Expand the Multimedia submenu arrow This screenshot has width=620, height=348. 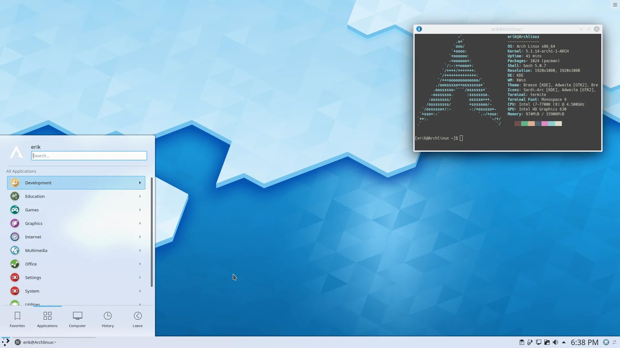coord(140,250)
